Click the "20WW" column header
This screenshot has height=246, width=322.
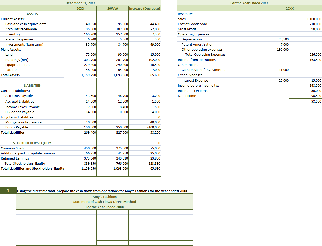[x=113, y=8]
